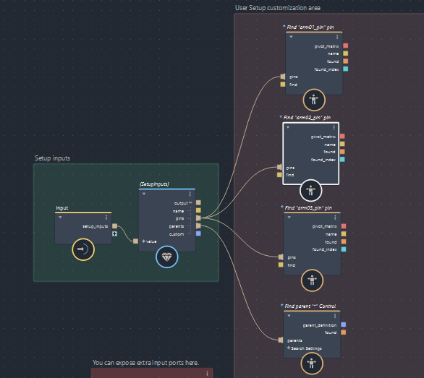Screen dimensions: 424x378
Task: Collapse Find arm01_pin node via its triangle
Action: pos(292,37)
